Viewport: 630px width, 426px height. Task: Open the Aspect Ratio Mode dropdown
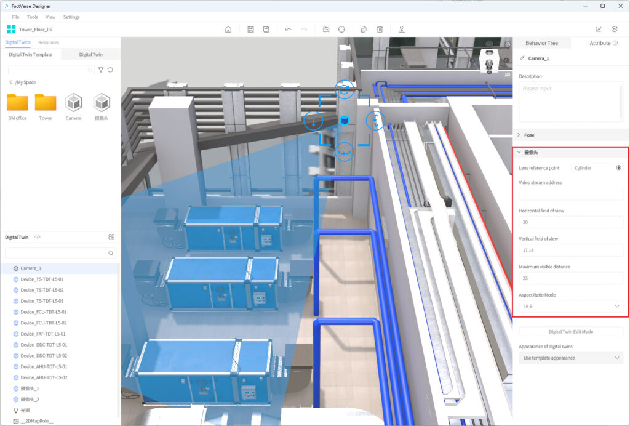tap(571, 306)
